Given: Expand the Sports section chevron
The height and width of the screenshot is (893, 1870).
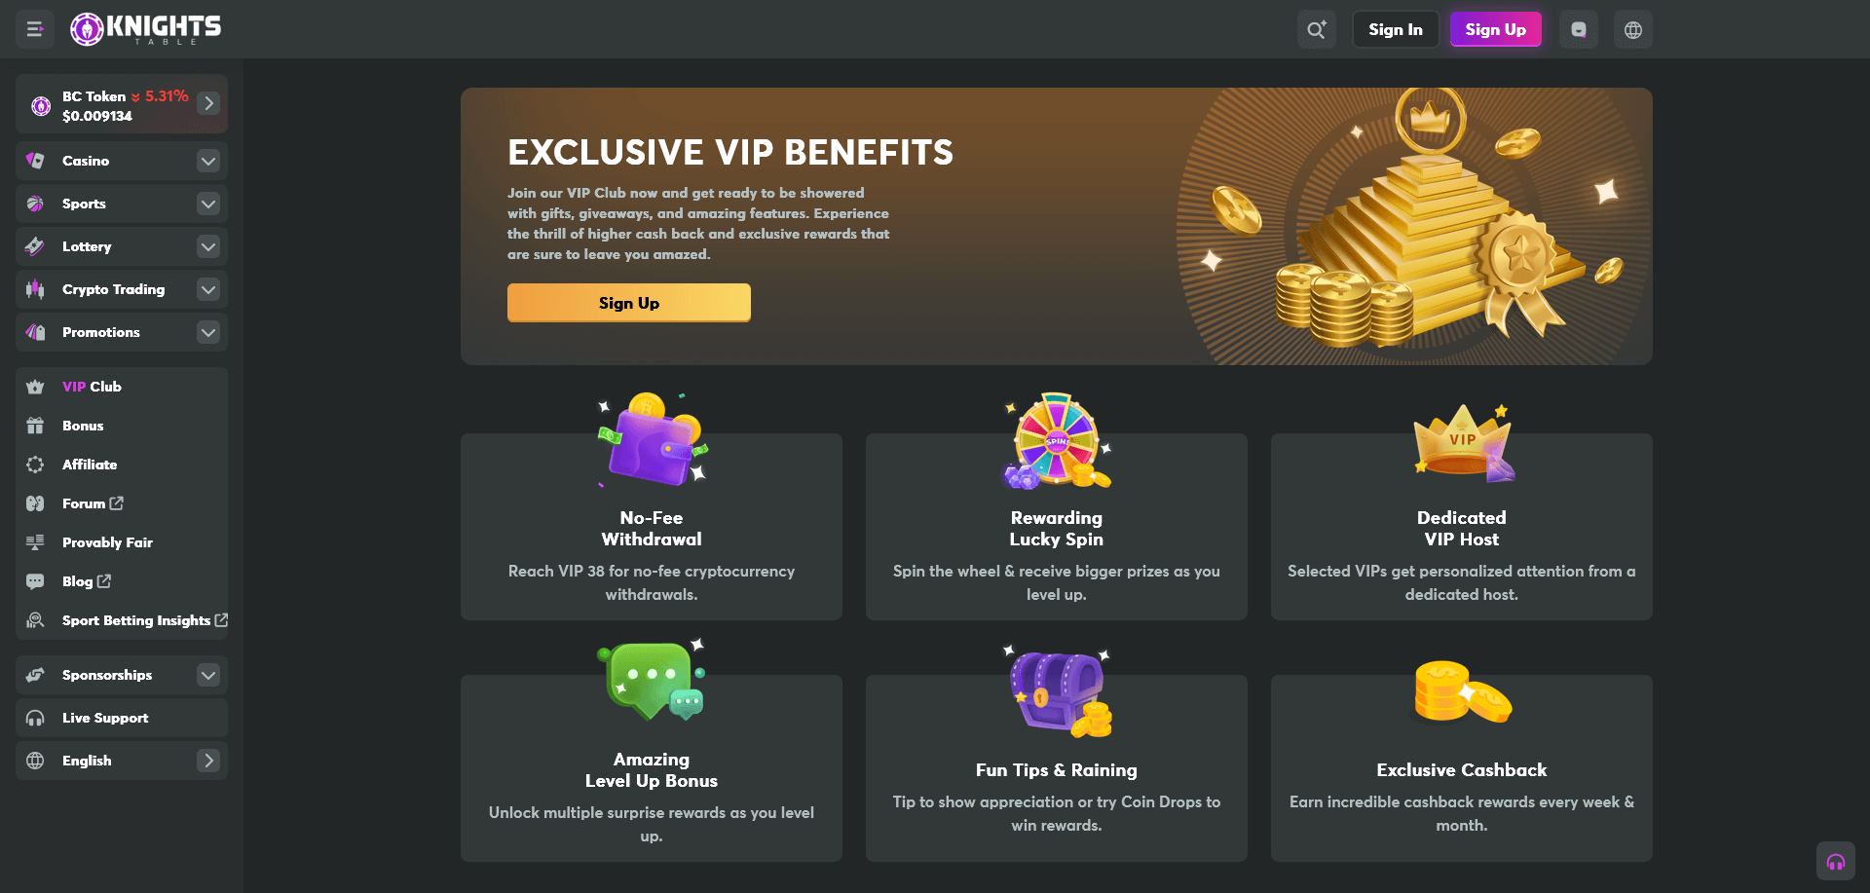Looking at the screenshot, I should (208, 204).
